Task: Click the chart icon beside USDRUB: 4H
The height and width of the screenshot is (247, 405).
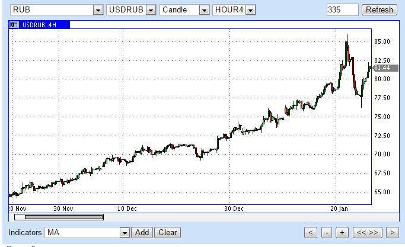Action: tap(14, 25)
